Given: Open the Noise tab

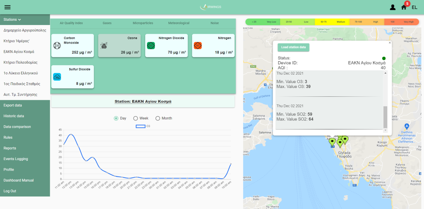Looking at the screenshot, I should 214,23.
